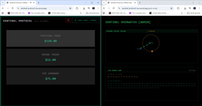Click SENTINEL PROTOCOL title in left page
202x106 pixels.
pyautogui.click(x=18, y=21)
